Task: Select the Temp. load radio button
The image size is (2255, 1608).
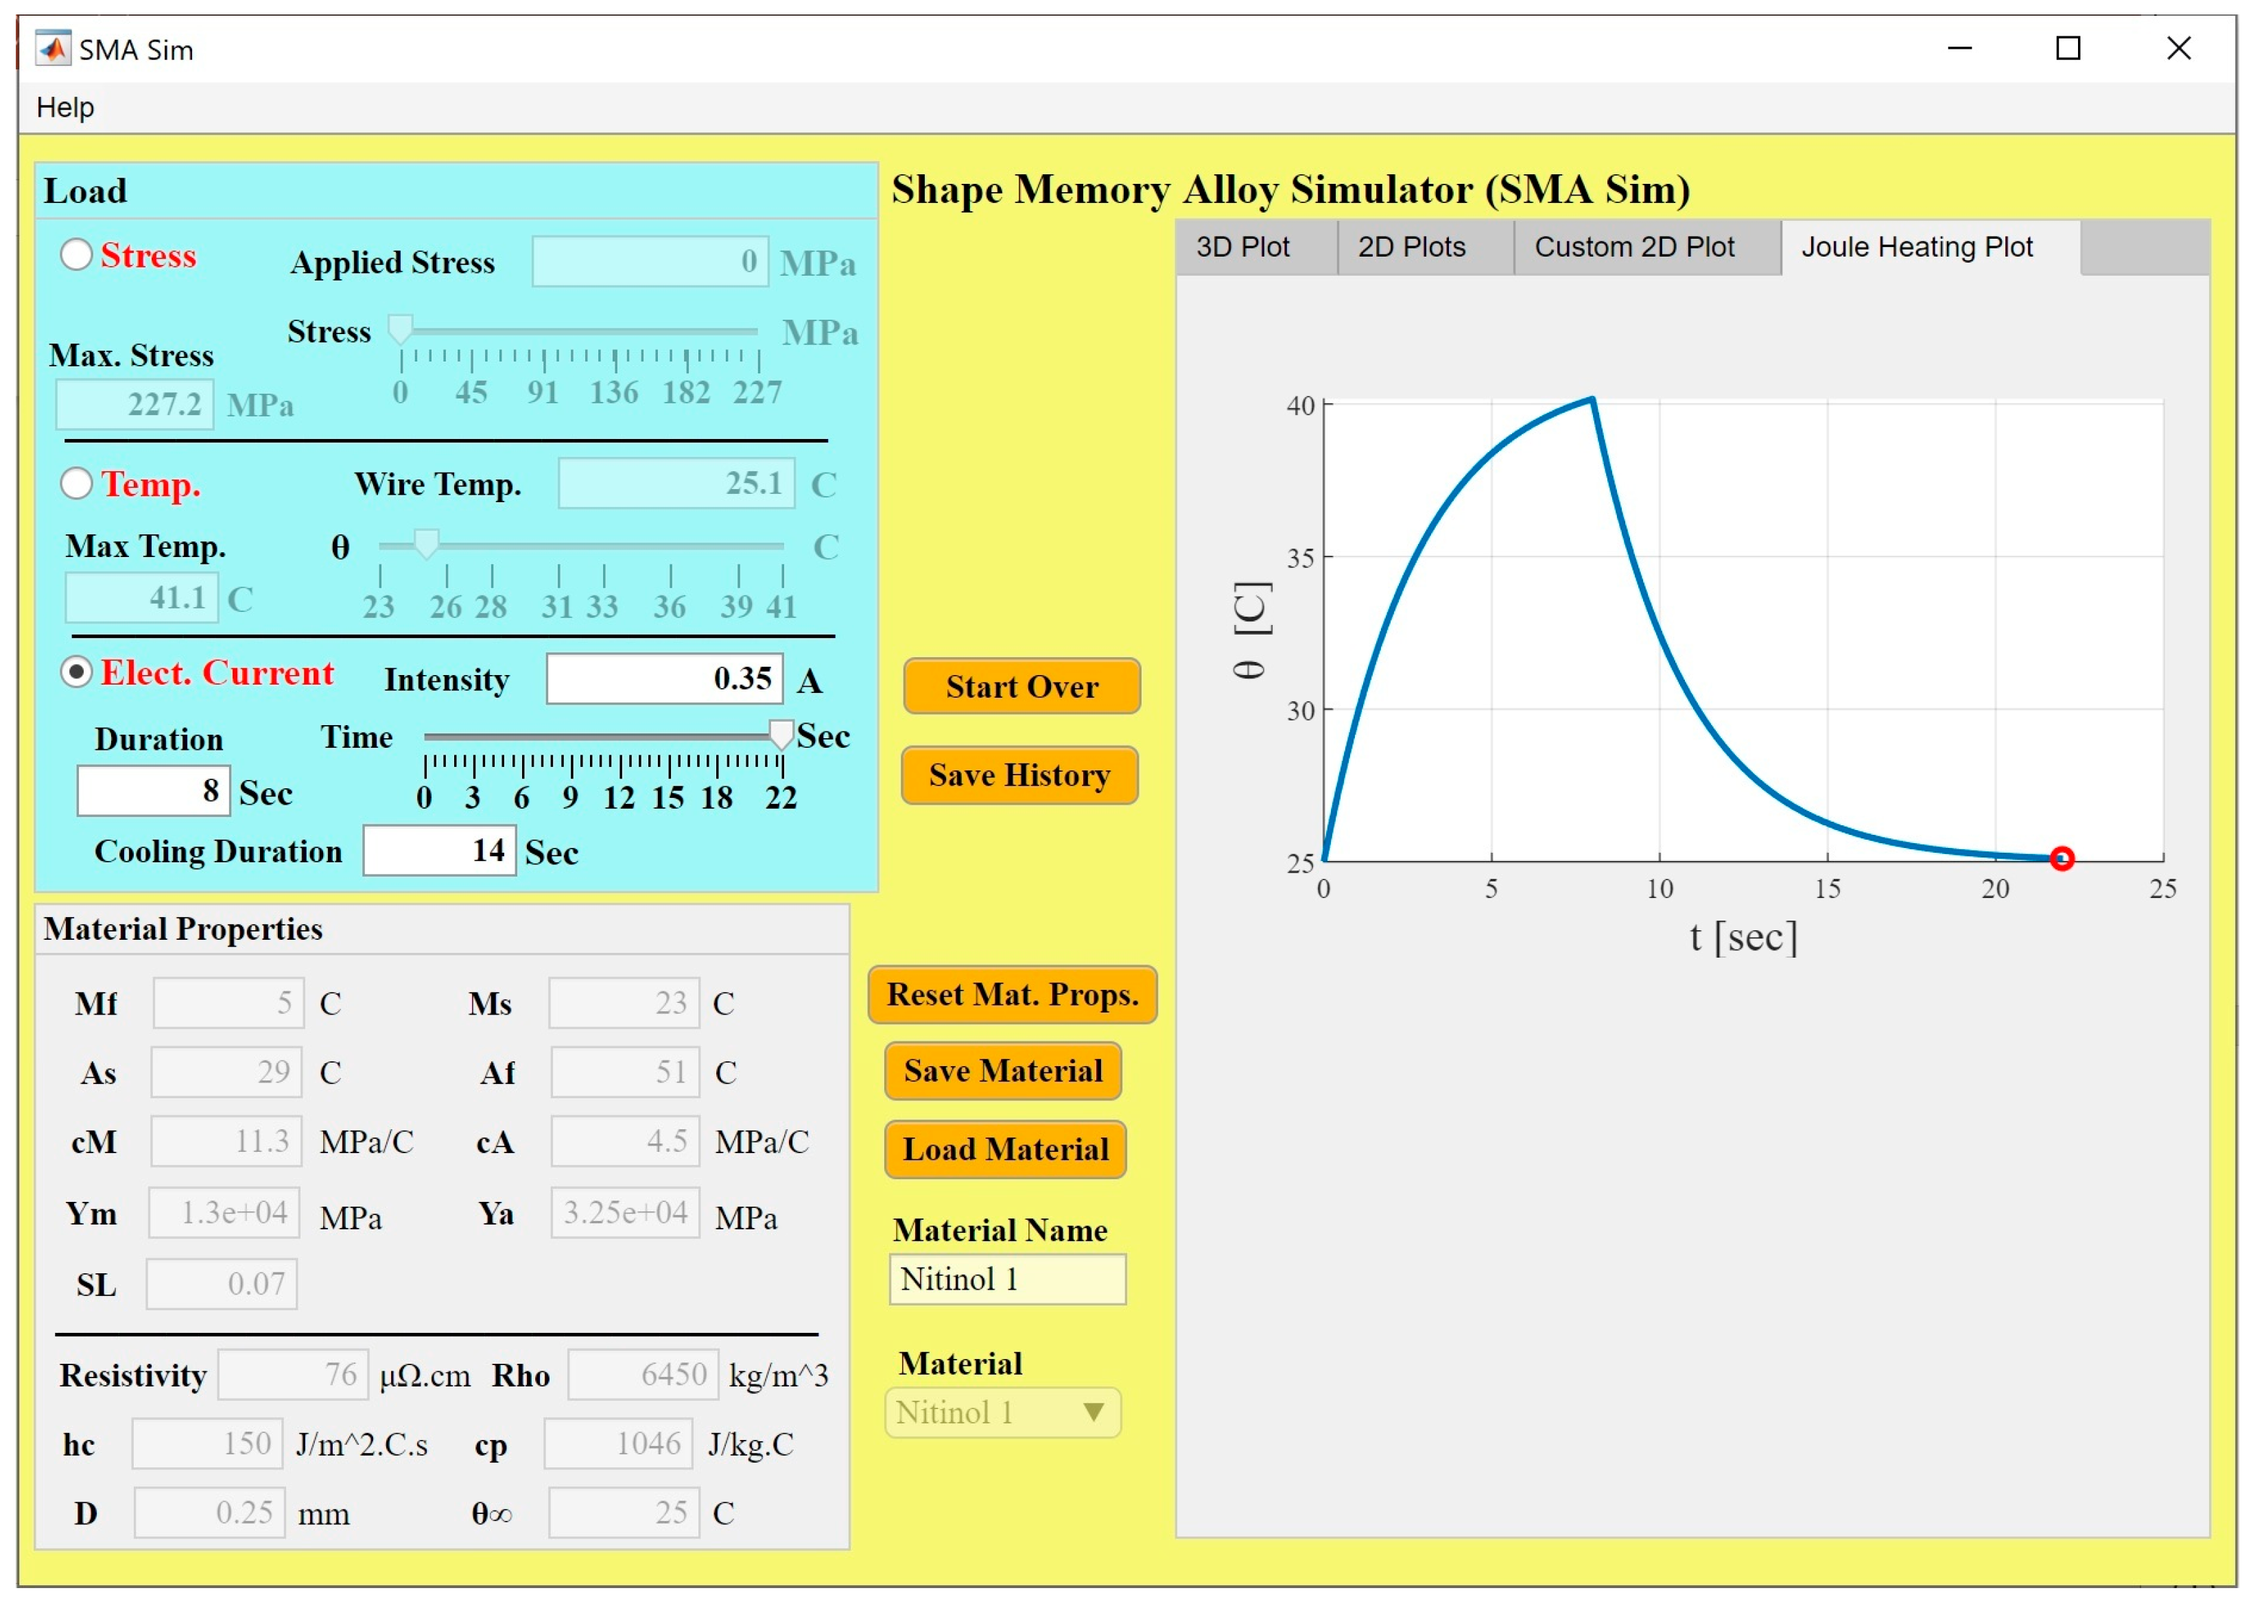Action: tap(76, 483)
